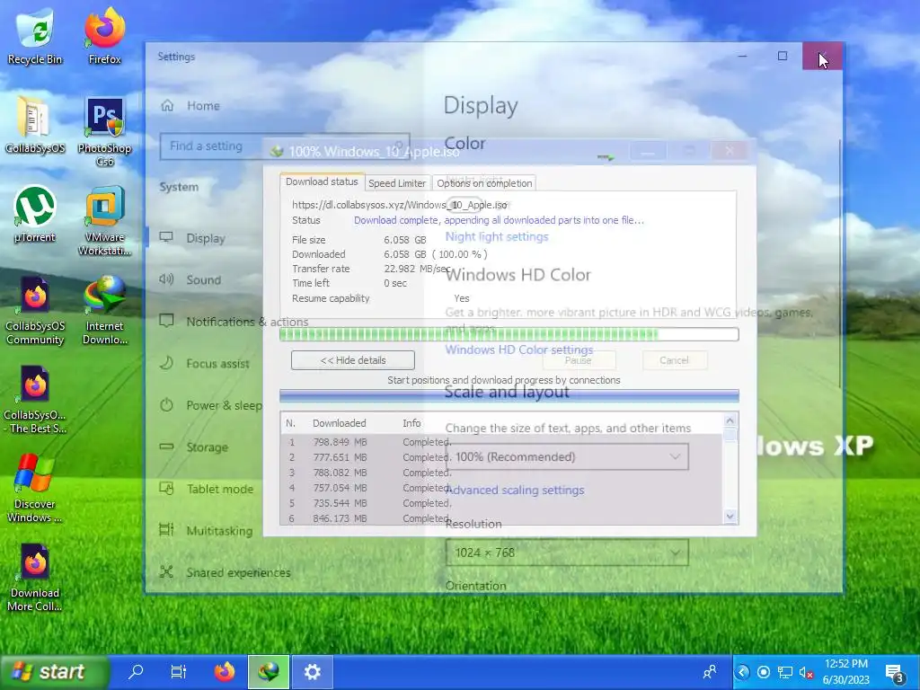Viewport: 920px width, 690px height.
Task: Click the Info column header
Action: coord(411,423)
